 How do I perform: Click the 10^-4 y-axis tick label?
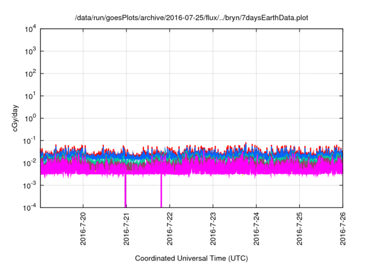coord(31,207)
